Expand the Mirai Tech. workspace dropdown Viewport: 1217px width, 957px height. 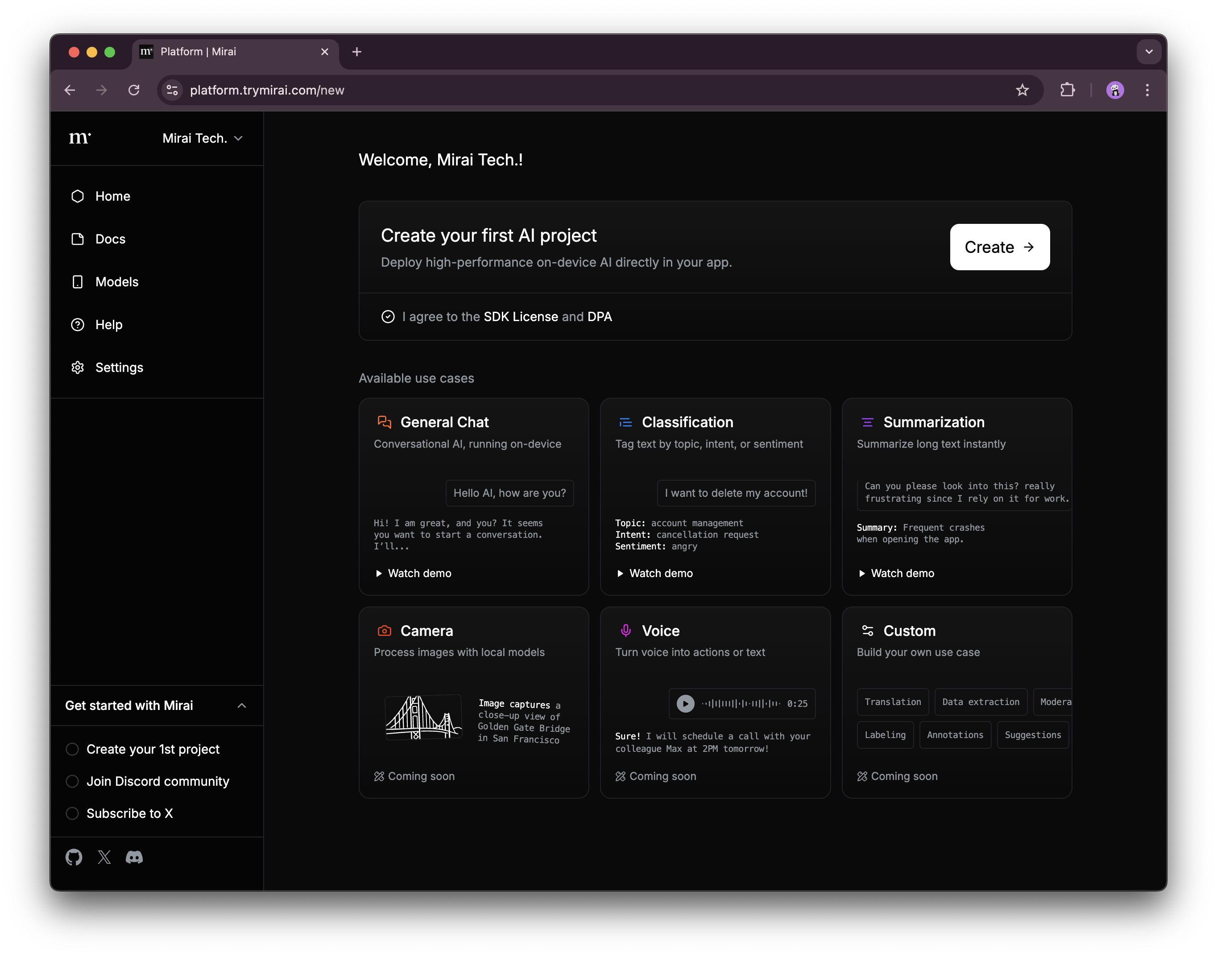[x=203, y=138]
